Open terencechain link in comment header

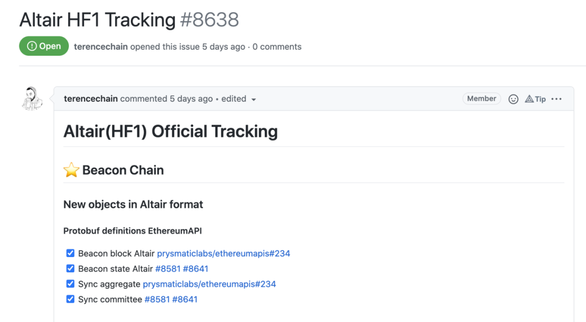91,98
